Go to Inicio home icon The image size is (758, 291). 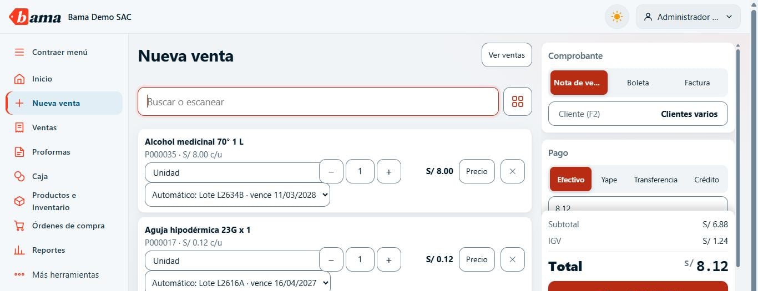coord(19,79)
